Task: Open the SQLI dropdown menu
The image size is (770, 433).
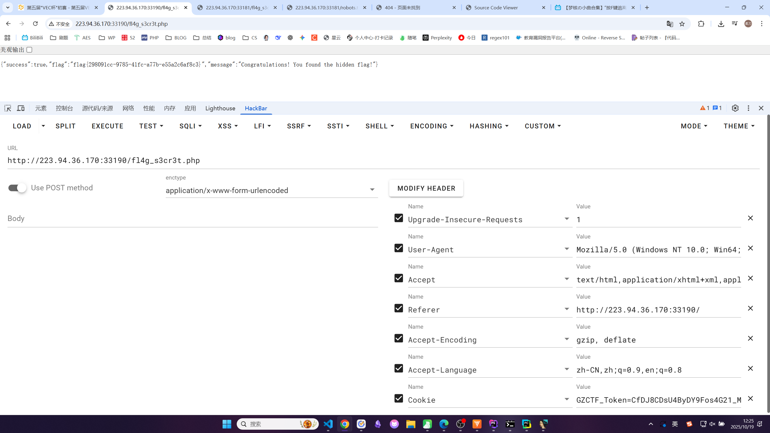Action: click(x=190, y=126)
